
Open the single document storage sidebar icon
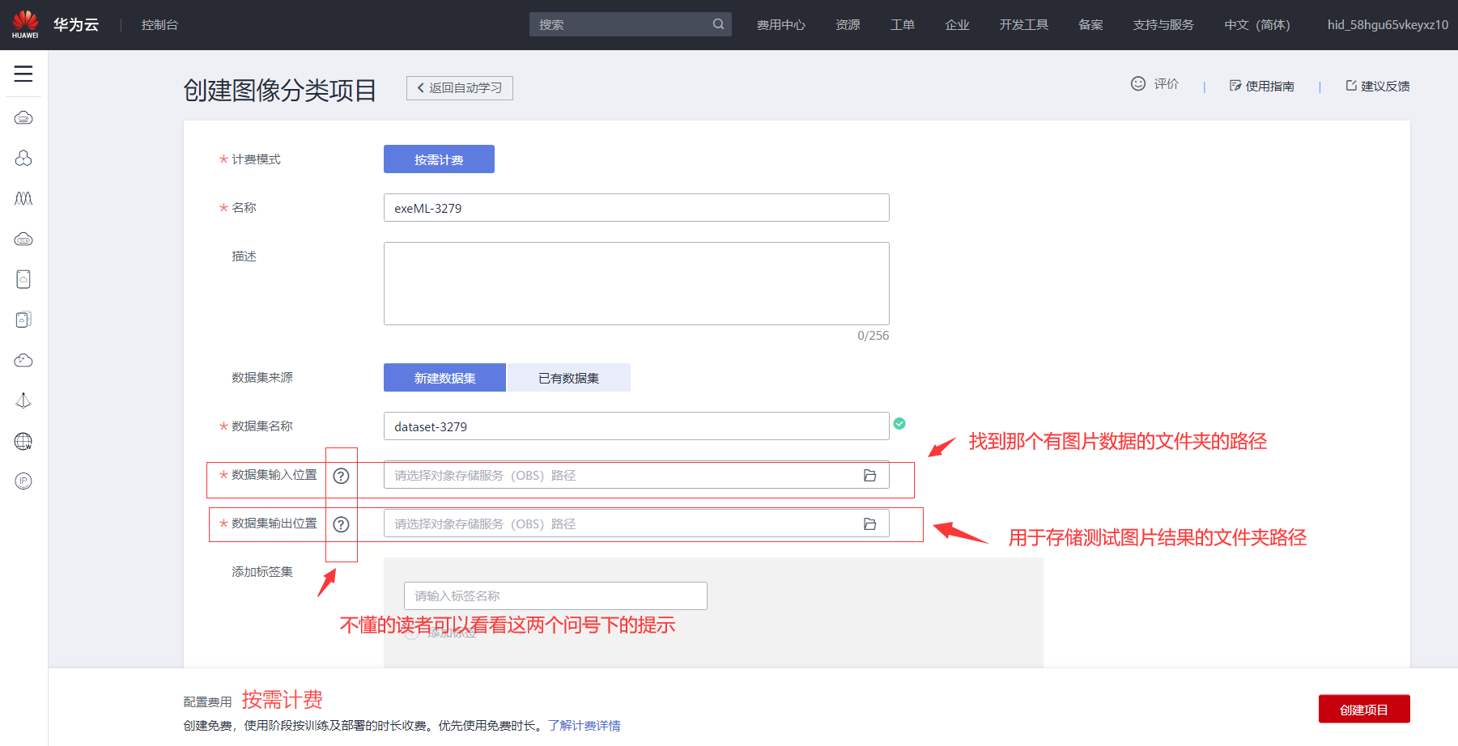point(23,279)
